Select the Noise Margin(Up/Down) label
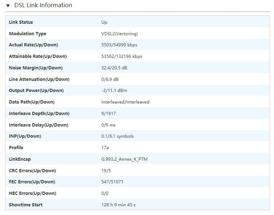The height and width of the screenshot is (215, 274). tap(36, 68)
